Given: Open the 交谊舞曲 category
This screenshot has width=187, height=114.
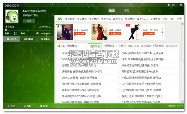Looking at the screenshot, I should coord(155,19).
